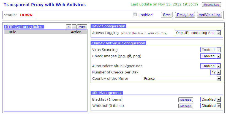View the HTTP capturing rules
Screen dimensions: 226x114
click(82, 27)
